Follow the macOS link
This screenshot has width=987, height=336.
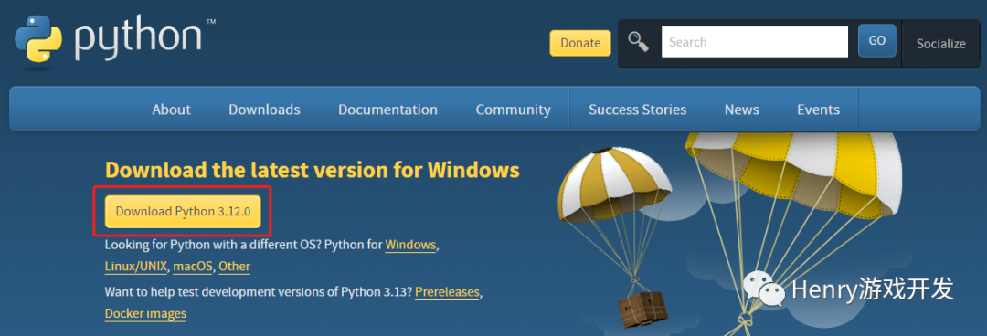point(193,267)
